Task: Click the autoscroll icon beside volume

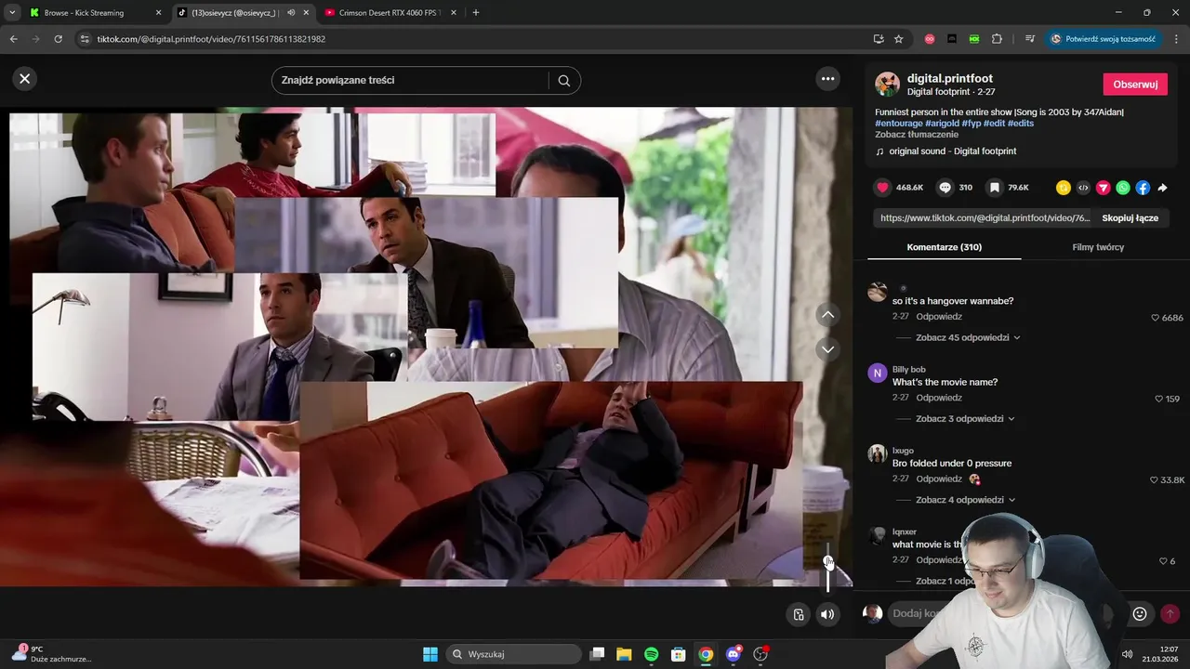Action: point(799,614)
